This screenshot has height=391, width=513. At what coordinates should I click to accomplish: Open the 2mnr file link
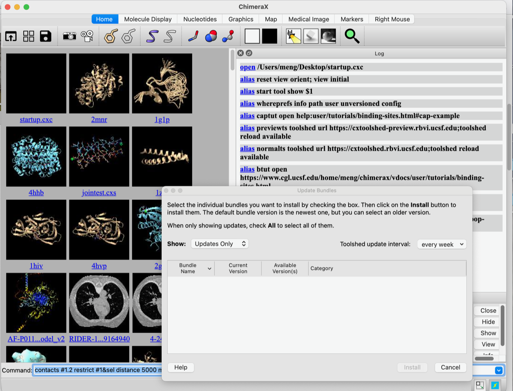pyautogui.click(x=99, y=119)
